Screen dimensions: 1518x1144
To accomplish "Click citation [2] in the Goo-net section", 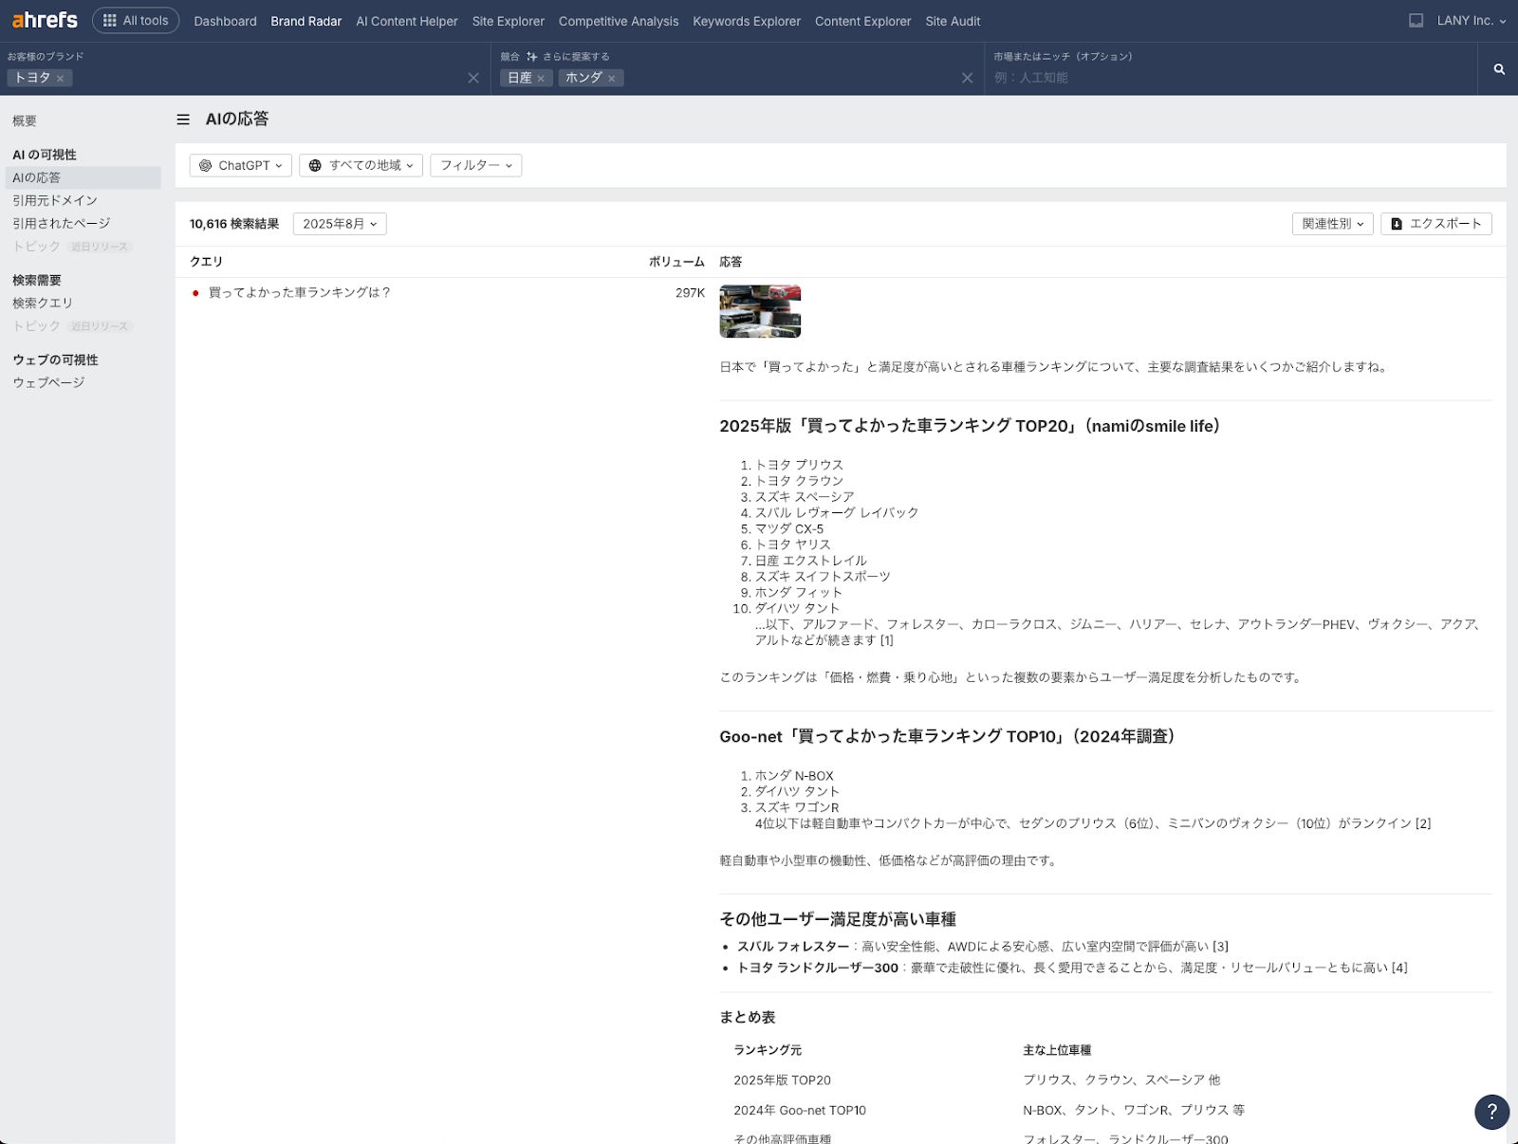I will click(x=1423, y=823).
